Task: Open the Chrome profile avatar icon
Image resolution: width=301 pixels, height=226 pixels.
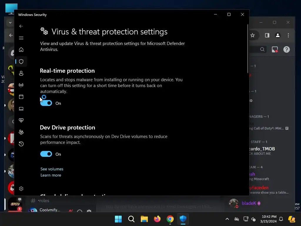Action: click(x=277, y=35)
